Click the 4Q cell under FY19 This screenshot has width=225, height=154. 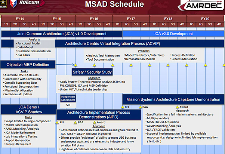219,24
